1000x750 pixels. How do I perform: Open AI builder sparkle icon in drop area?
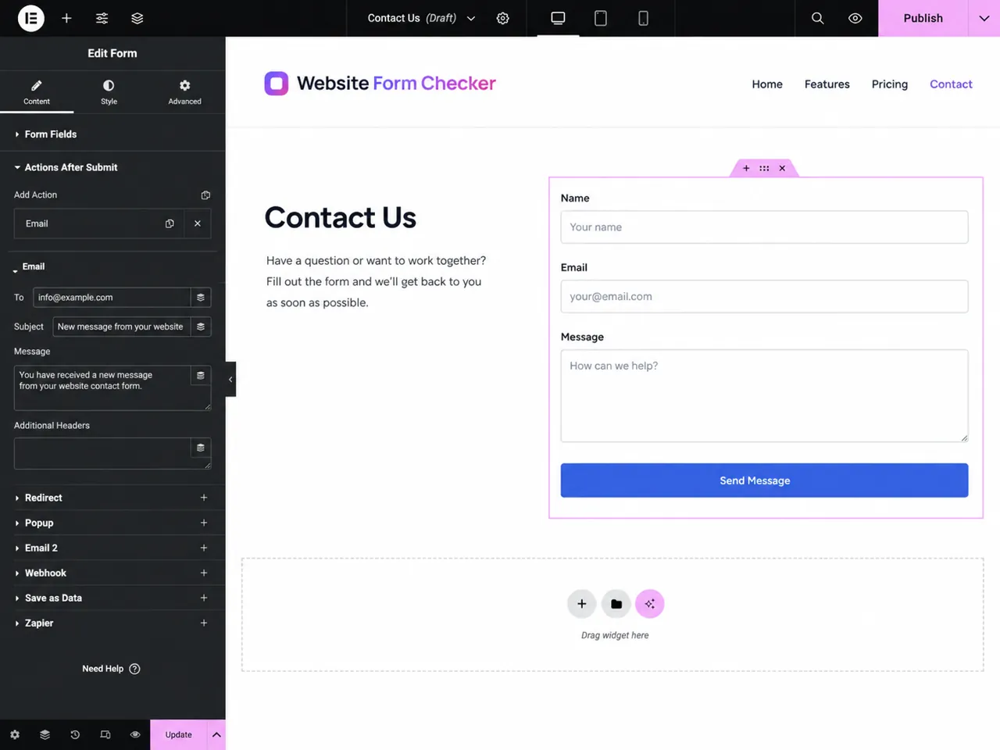(649, 603)
